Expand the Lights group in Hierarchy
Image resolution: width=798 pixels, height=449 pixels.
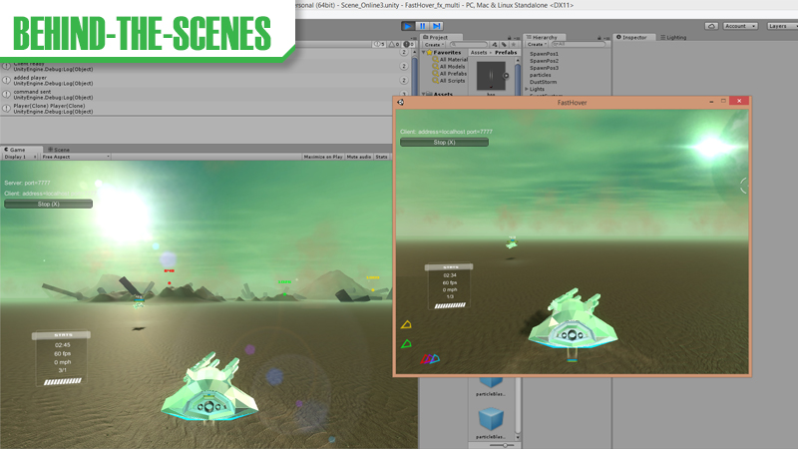(527, 89)
